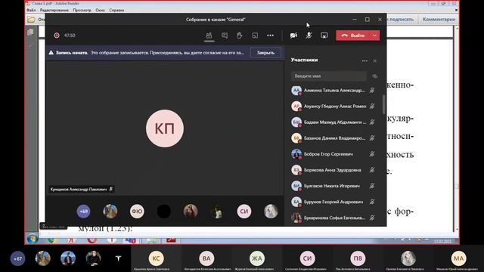484x272 pixels.
Task: Select participant Бурунов Георгий Андреевич
Action: [x=334, y=202]
